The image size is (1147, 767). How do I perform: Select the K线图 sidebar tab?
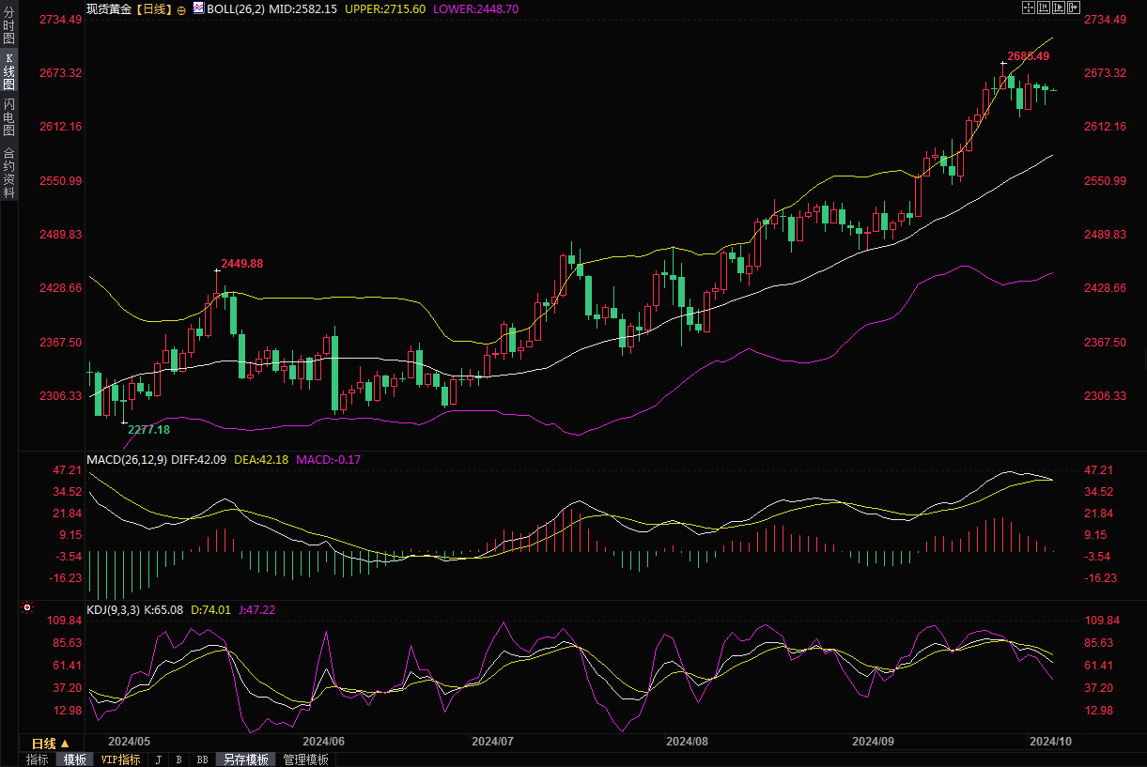(x=8, y=72)
